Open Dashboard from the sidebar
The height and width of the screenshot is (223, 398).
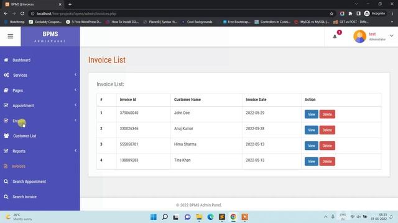tap(22, 60)
